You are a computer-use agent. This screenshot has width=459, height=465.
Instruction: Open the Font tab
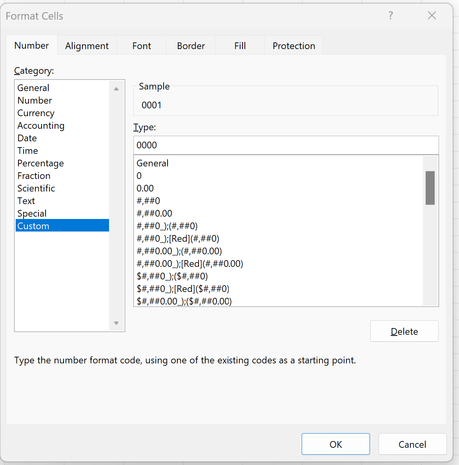click(x=142, y=46)
